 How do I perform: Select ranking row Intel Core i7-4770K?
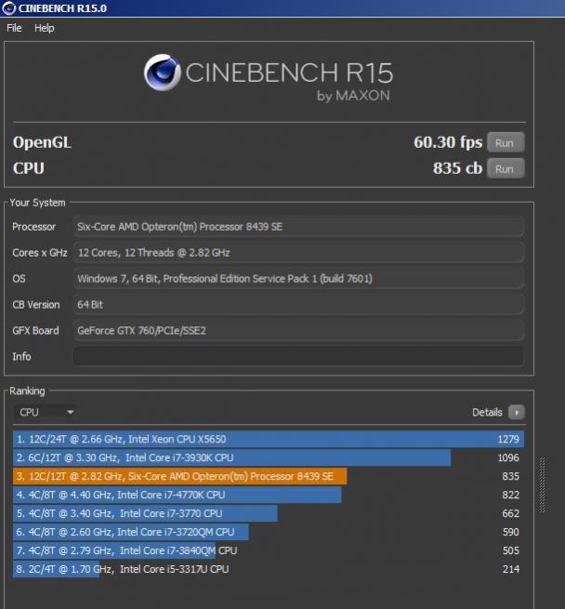click(269, 495)
